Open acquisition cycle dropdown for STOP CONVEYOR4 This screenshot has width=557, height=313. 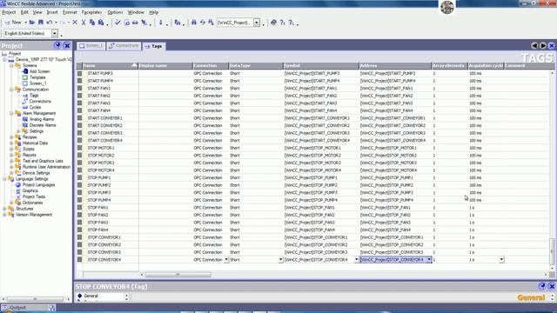click(x=501, y=260)
